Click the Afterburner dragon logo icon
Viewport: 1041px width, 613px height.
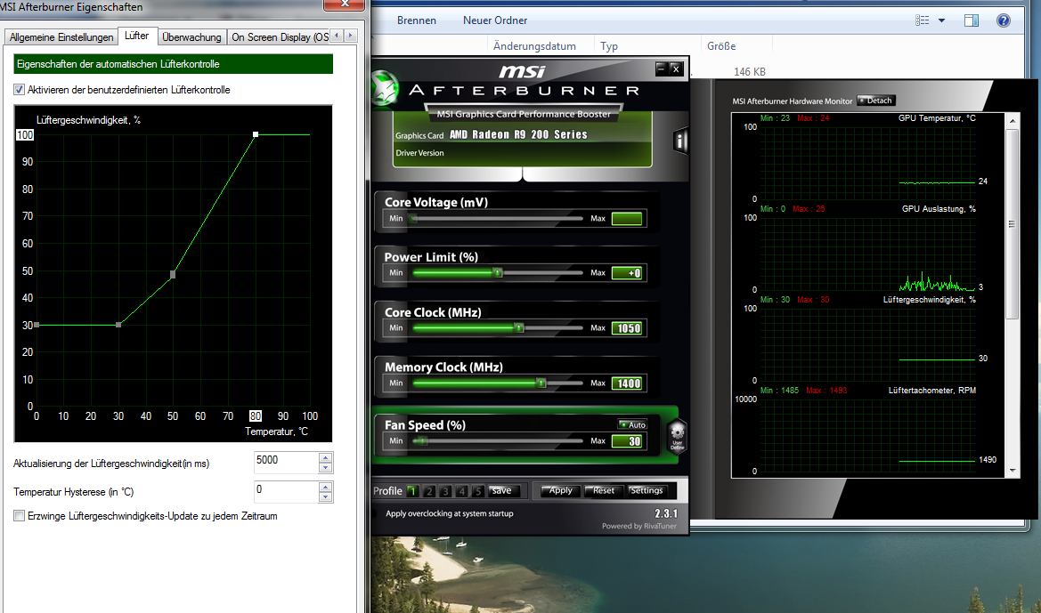(x=384, y=90)
